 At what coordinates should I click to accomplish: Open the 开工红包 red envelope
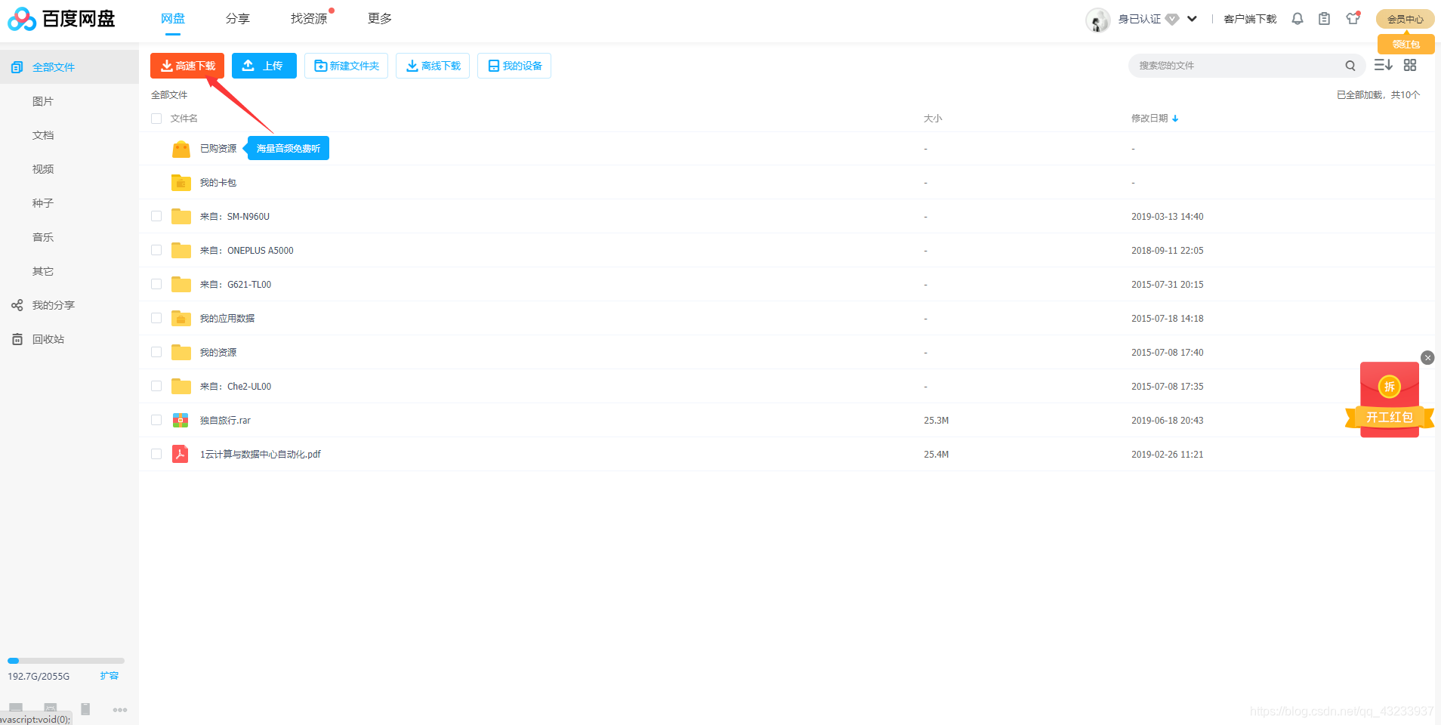tap(1390, 400)
